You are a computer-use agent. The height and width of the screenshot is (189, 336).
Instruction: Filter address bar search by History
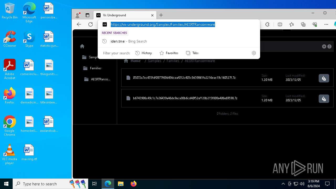pos(144,53)
